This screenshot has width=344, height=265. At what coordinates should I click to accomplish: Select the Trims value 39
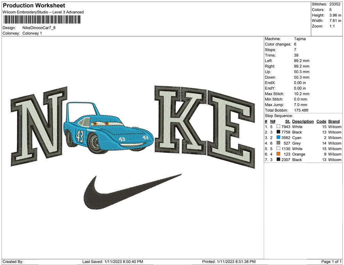296,55
